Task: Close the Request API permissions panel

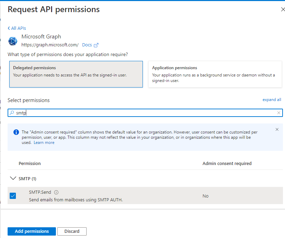Action: [283, 9]
